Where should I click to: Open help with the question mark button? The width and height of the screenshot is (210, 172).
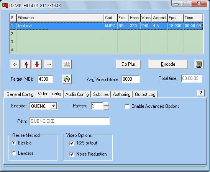pos(201,93)
